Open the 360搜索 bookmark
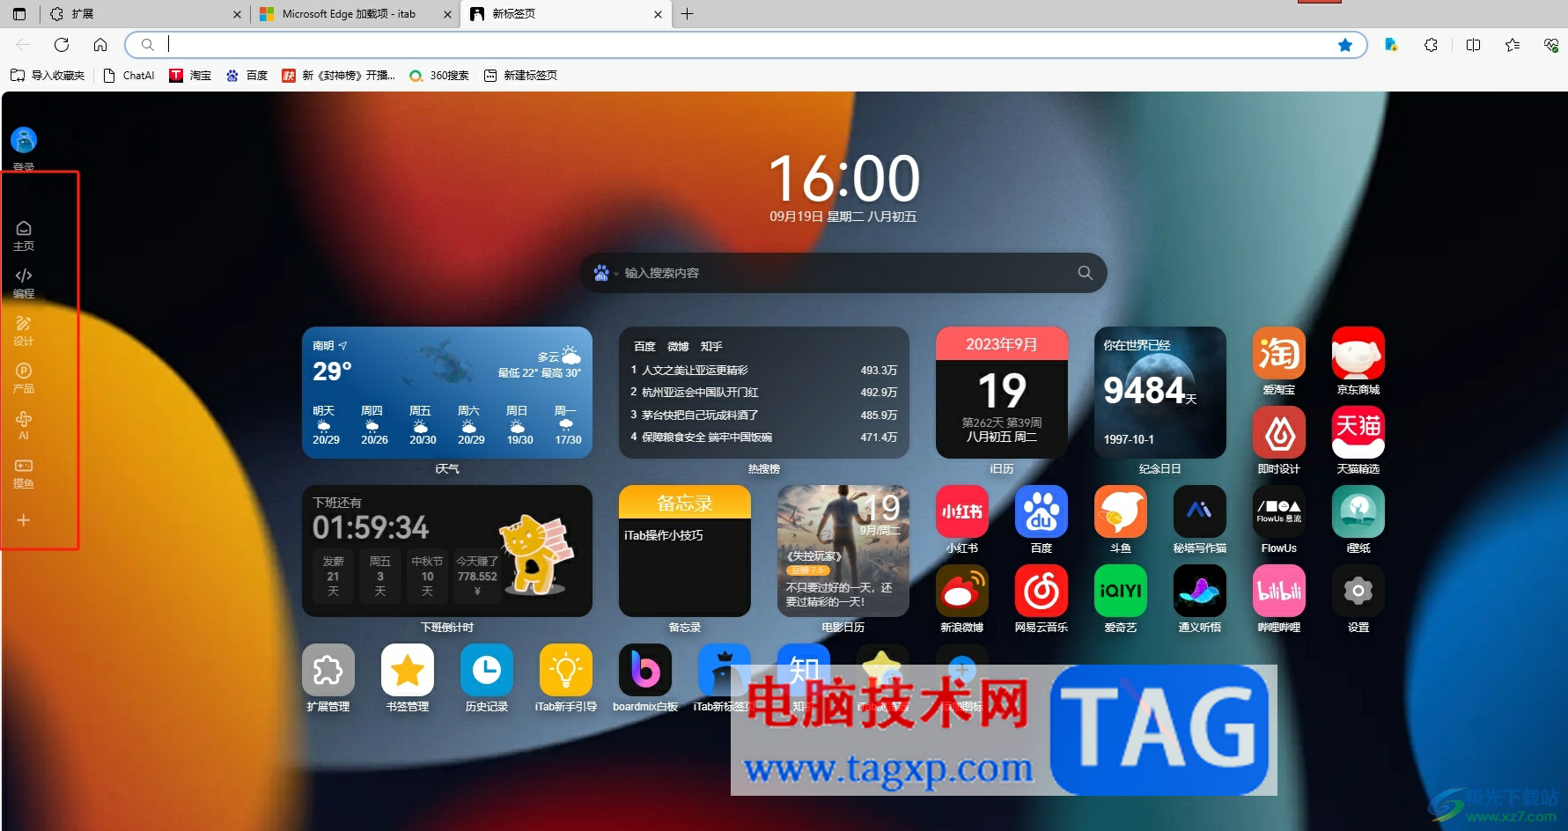The height and width of the screenshot is (831, 1568). click(x=439, y=76)
